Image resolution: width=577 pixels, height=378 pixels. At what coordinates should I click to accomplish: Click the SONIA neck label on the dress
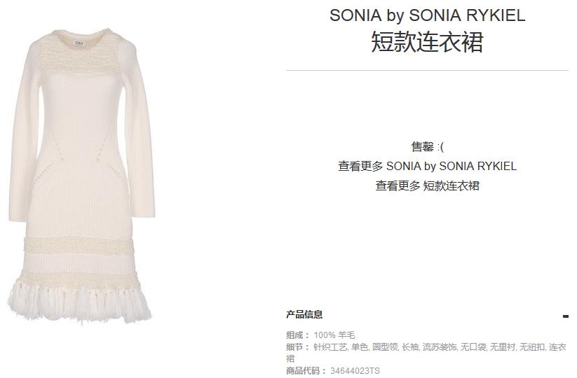point(79,43)
